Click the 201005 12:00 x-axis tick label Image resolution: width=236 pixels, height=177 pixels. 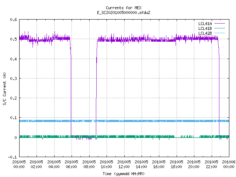click(x=124, y=164)
